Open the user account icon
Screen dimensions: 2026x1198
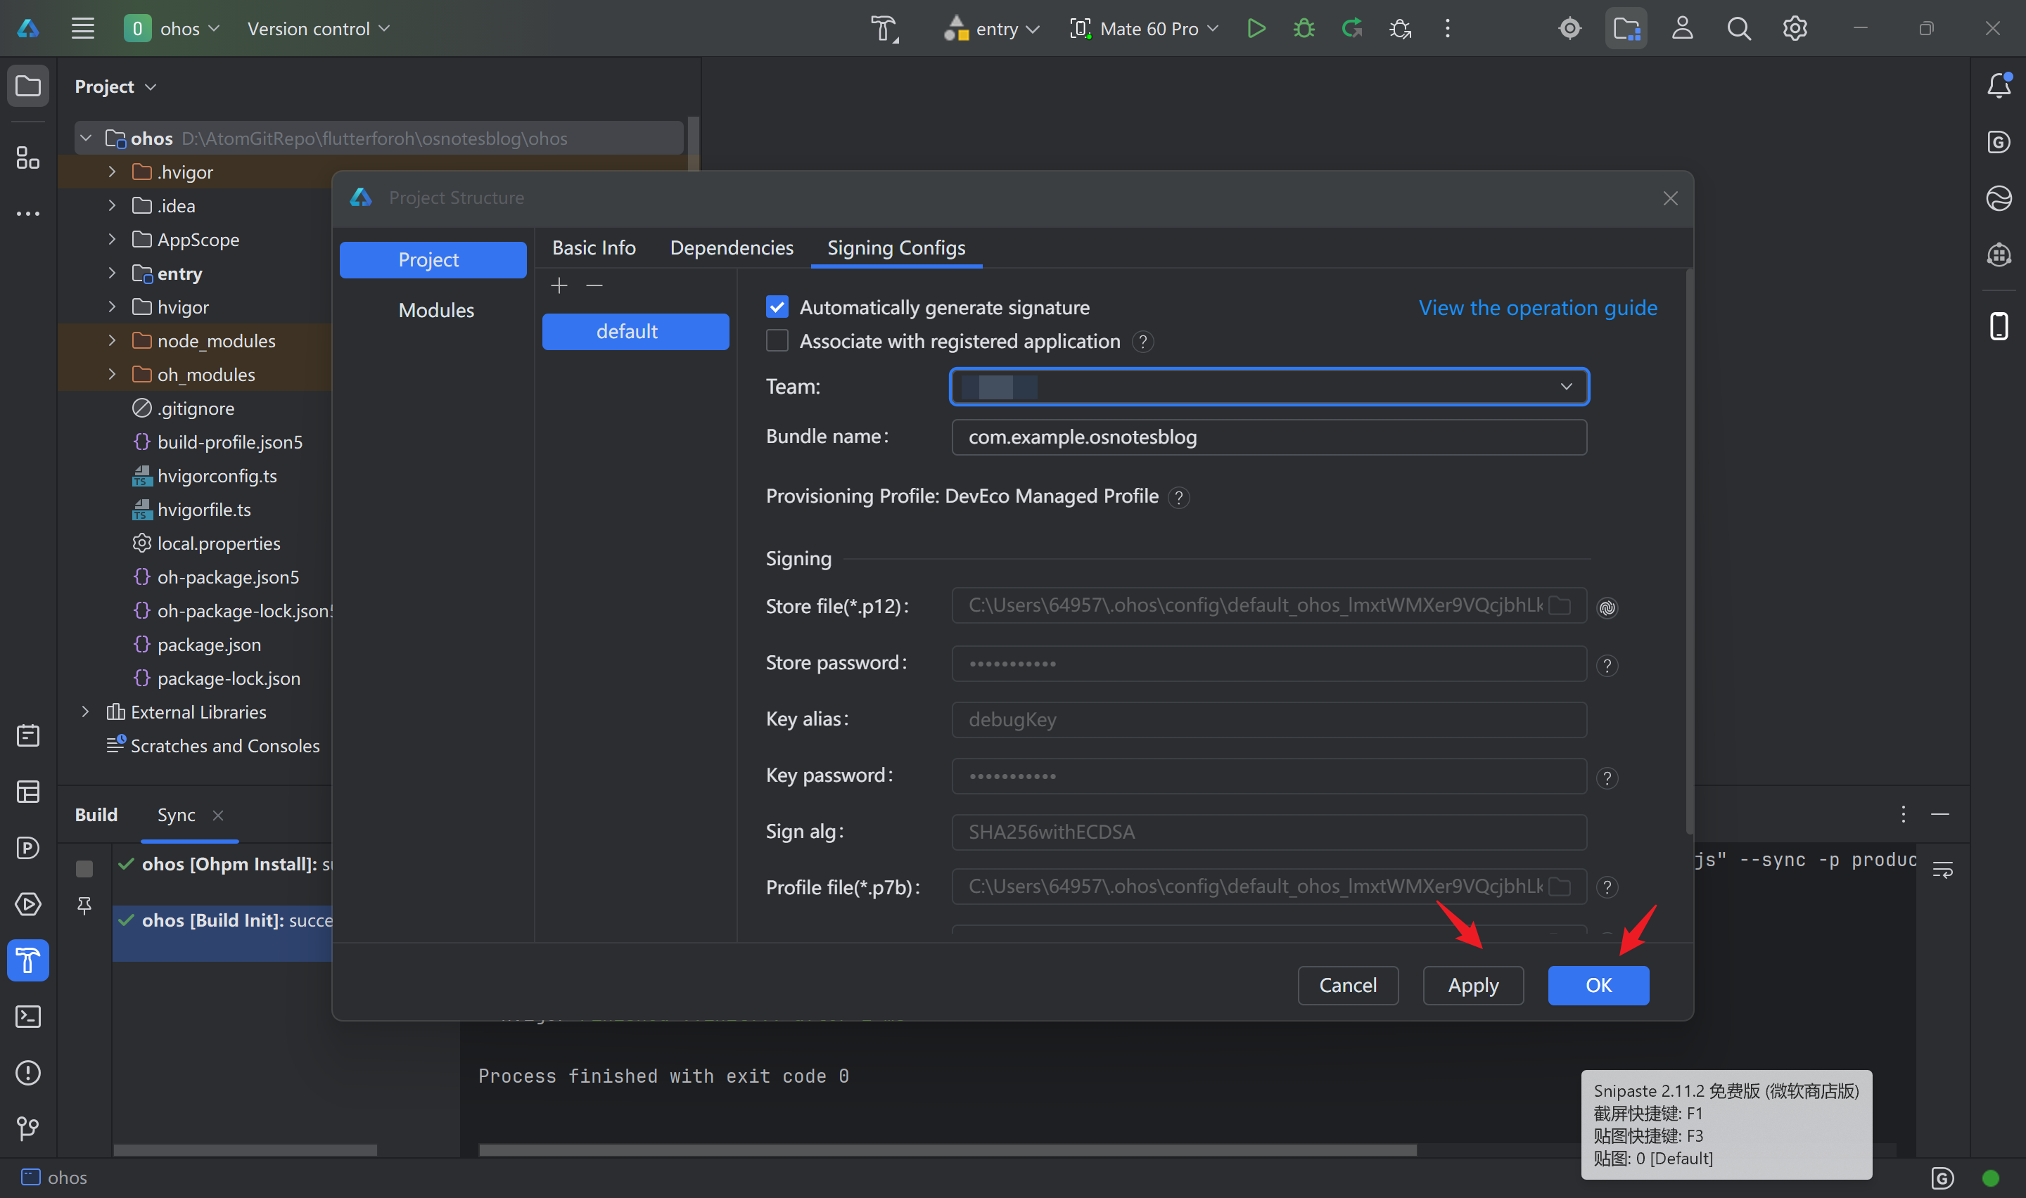point(1682,28)
